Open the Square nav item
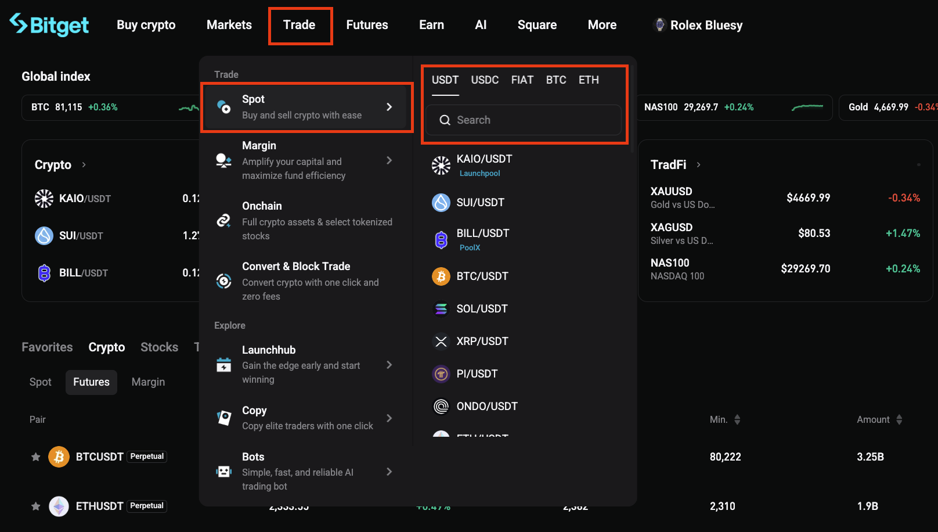Image resolution: width=938 pixels, height=532 pixels. click(537, 25)
